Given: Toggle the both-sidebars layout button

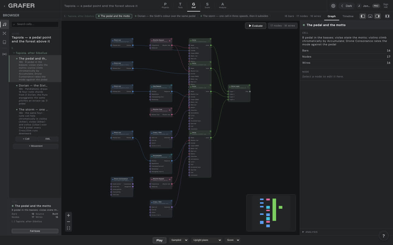Looking at the screenshot, I should (x=387, y=16).
